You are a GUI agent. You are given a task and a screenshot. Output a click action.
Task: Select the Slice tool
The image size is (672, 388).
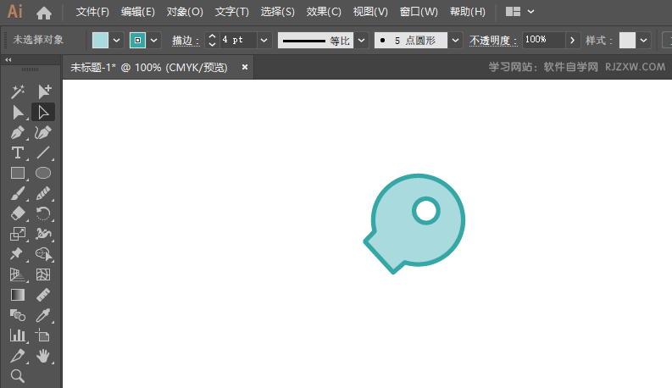(x=18, y=356)
